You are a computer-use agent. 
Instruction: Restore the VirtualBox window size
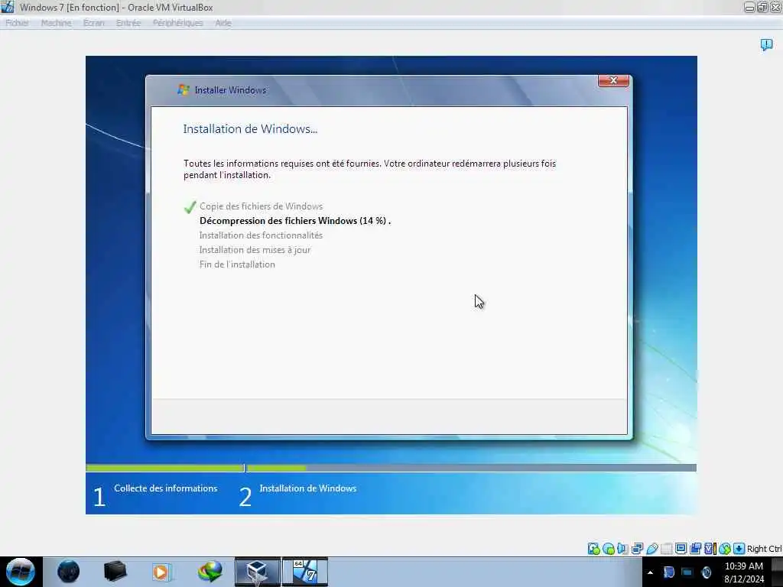[x=762, y=8]
